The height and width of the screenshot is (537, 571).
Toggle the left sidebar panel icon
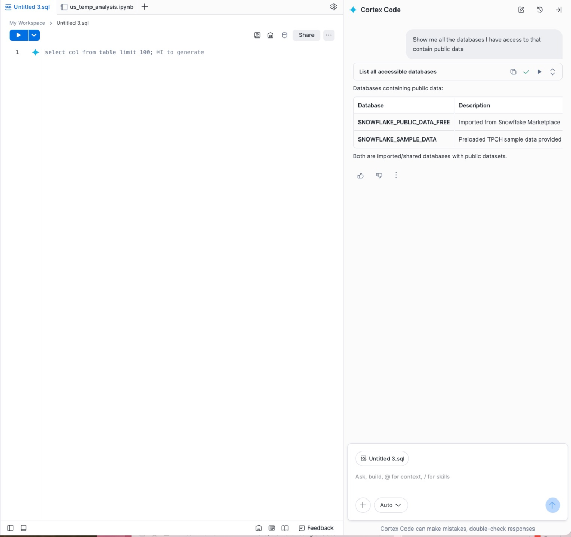[x=11, y=528]
